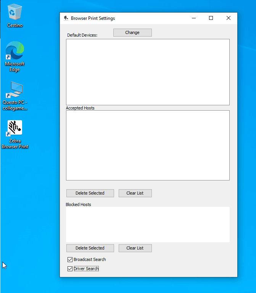Click the Browser Print Settings title text
256x293 pixels.
[93, 18]
